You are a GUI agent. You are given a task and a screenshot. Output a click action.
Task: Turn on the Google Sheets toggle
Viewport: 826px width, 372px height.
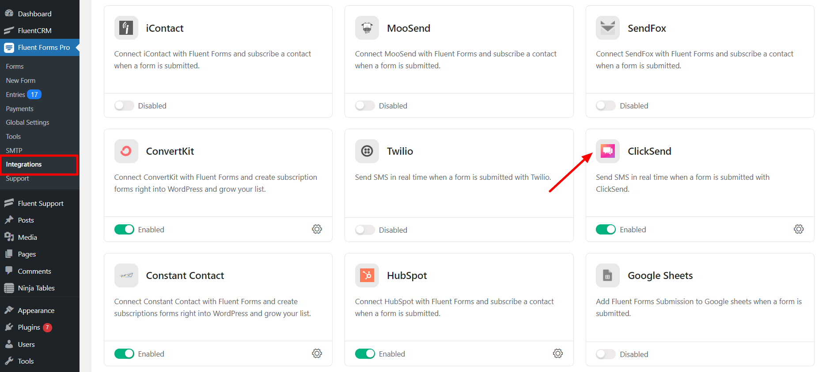pos(606,354)
